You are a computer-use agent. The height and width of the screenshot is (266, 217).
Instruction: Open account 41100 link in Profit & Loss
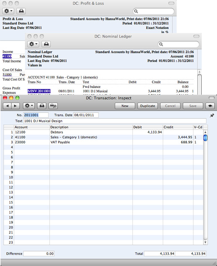pos(7,56)
